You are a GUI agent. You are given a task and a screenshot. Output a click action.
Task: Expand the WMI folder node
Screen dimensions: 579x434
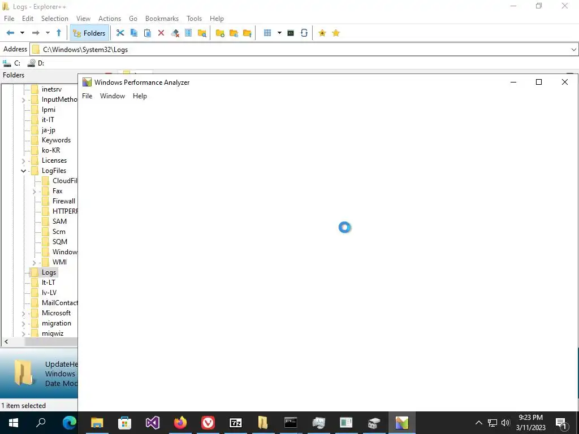34,263
